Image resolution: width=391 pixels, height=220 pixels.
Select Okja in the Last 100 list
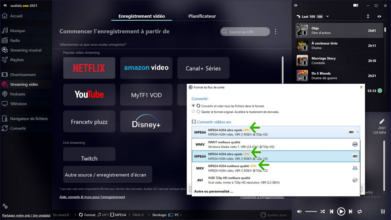tap(339, 31)
